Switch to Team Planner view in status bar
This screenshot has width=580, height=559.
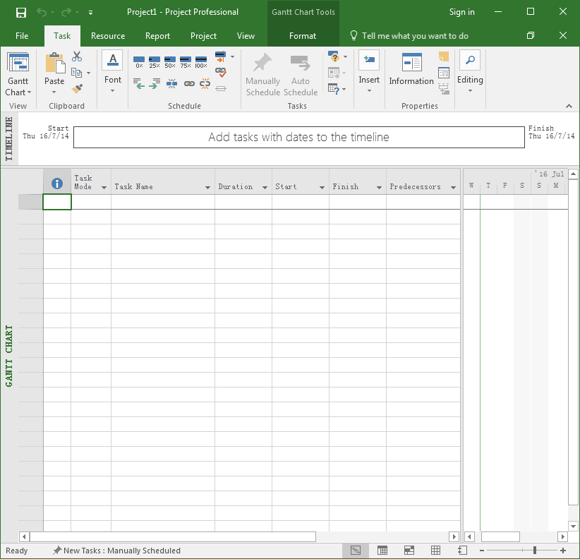(409, 551)
